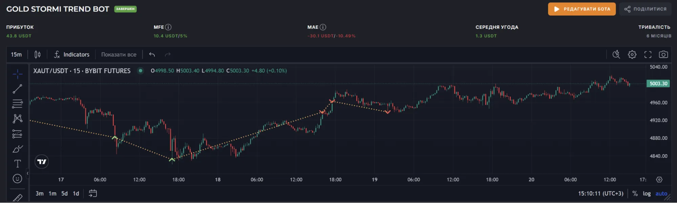
Task: Open the 15m interval dropdown
Action: 16,55
